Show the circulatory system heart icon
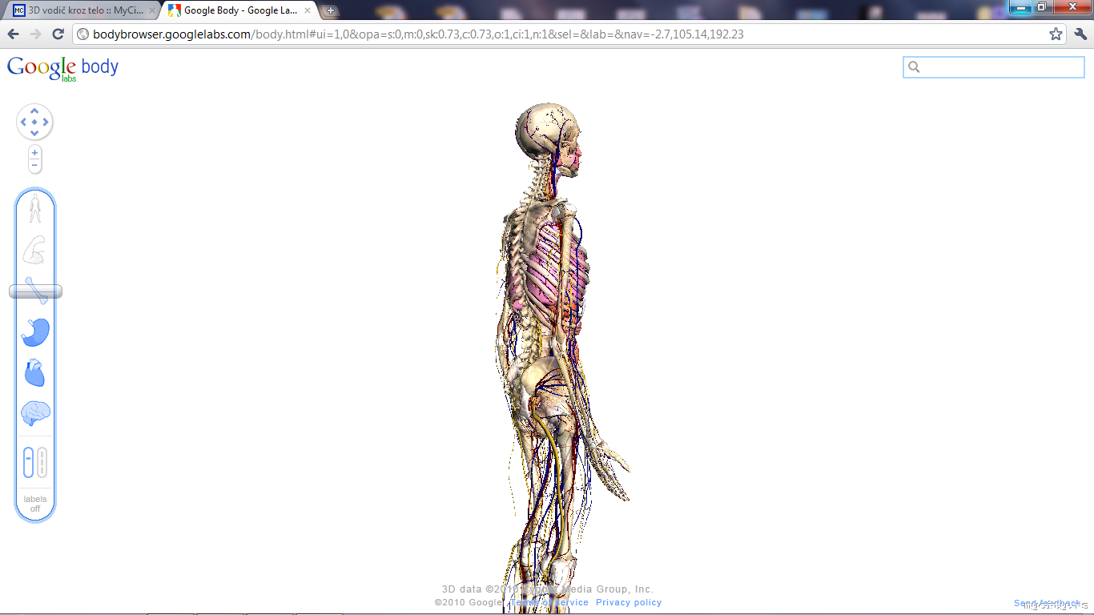Image resolution: width=1094 pixels, height=615 pixels. (x=34, y=373)
